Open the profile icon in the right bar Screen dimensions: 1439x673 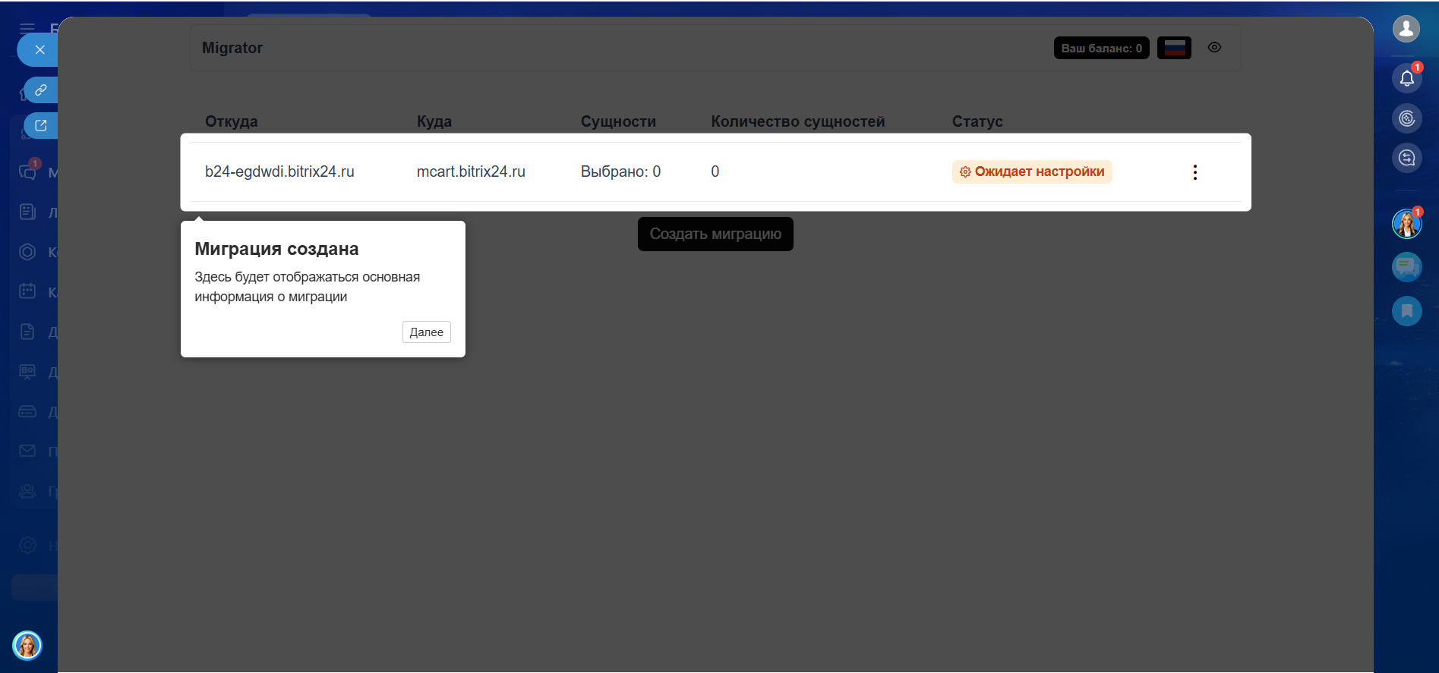[1406, 29]
